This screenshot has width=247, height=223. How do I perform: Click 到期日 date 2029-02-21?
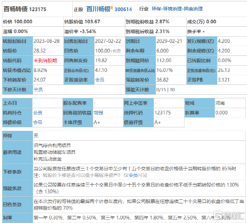(169, 41)
